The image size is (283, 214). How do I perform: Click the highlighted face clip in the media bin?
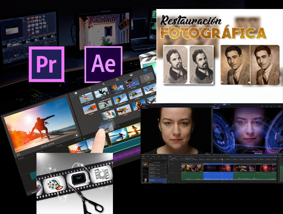pyautogui.click(x=154, y=180)
